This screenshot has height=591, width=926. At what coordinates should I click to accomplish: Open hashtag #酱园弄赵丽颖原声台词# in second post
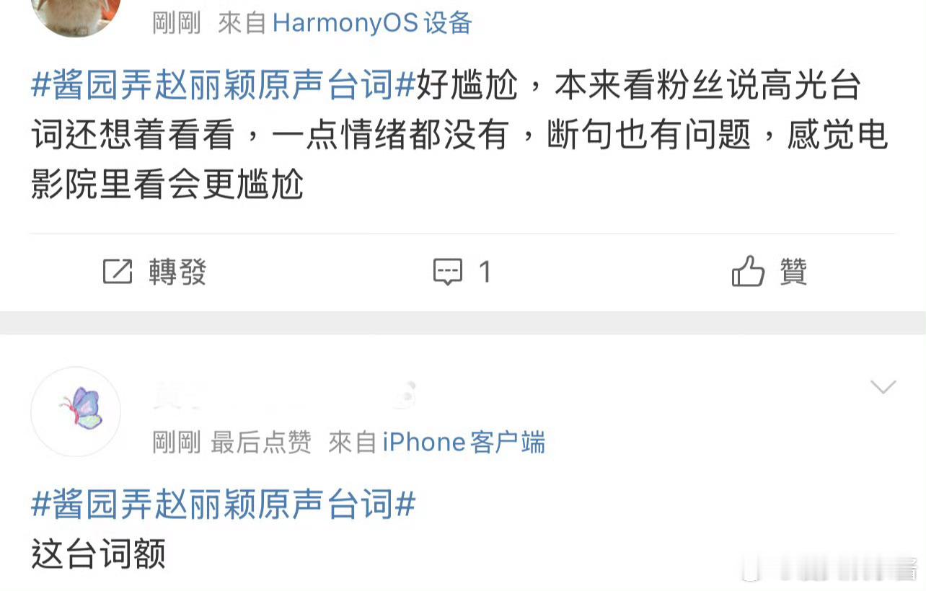click(x=224, y=504)
